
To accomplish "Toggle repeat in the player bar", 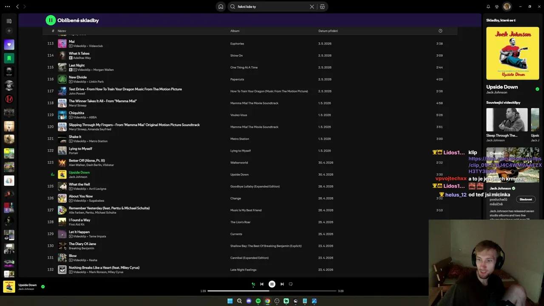I will (291, 284).
